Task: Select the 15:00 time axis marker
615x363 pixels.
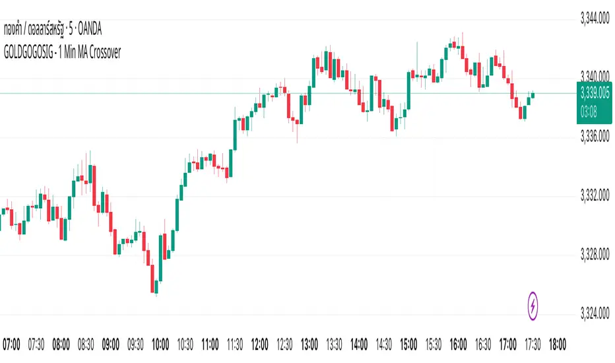Action: click(x=408, y=345)
